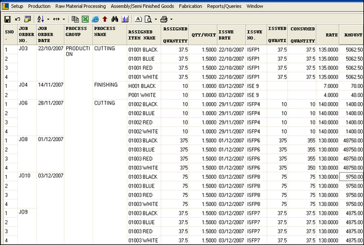This screenshot has height=245, width=364.
Task: Click the Copy icon
Action: [75, 19]
